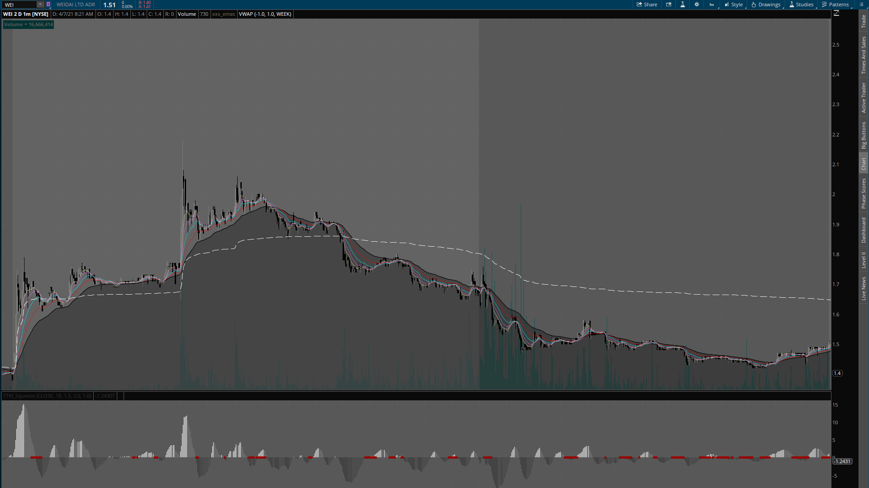This screenshot has width=869, height=488.
Task: Click the chart alert notification icon
Action: coord(668,5)
